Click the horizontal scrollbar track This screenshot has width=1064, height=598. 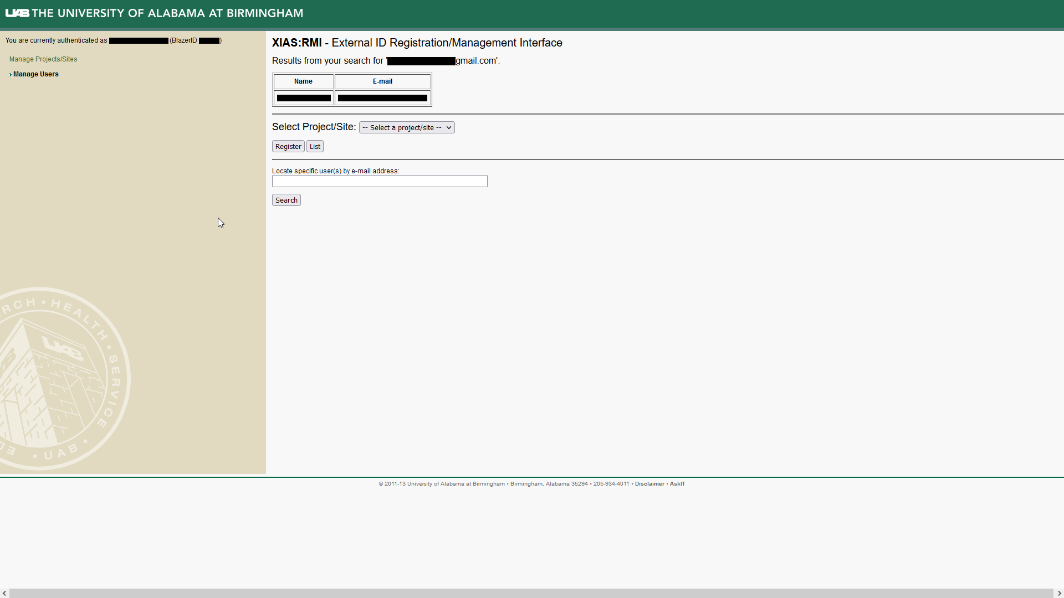tap(531, 593)
